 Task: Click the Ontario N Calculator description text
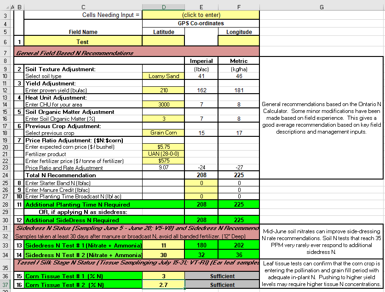click(x=322, y=118)
